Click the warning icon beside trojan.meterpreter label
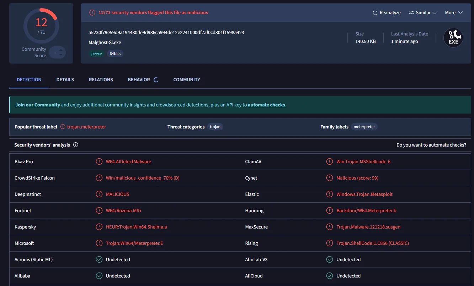The height and width of the screenshot is (286, 474). tap(63, 126)
